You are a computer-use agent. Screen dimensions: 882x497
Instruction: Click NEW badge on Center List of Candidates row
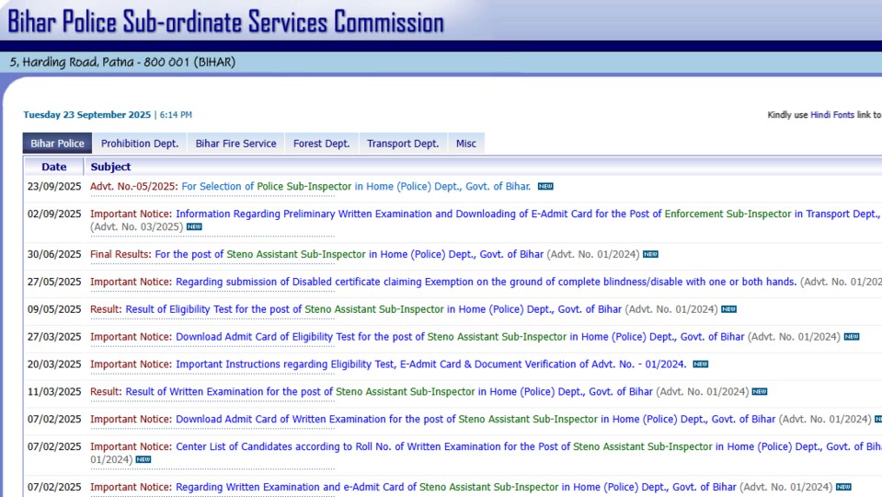tap(143, 460)
